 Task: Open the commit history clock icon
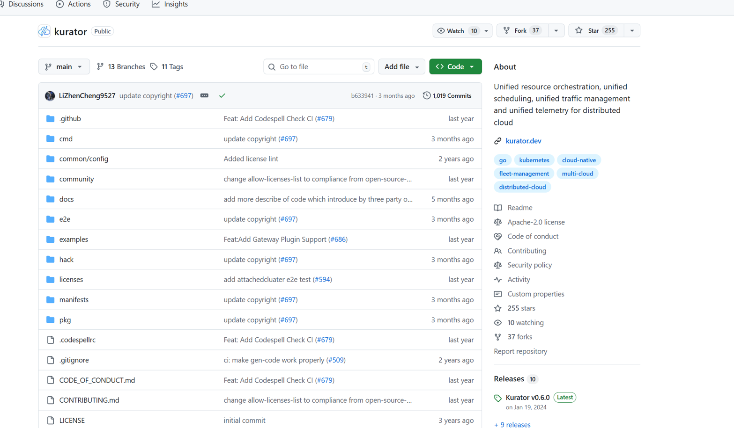tap(426, 95)
